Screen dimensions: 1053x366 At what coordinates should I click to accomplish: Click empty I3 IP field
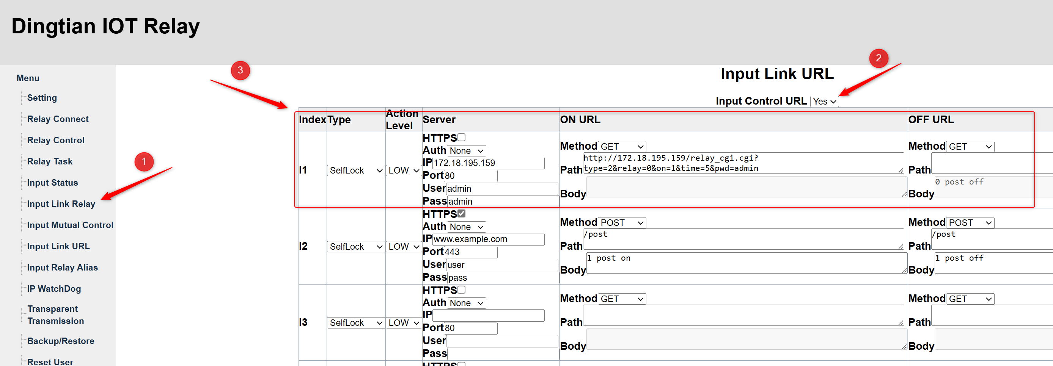click(489, 315)
